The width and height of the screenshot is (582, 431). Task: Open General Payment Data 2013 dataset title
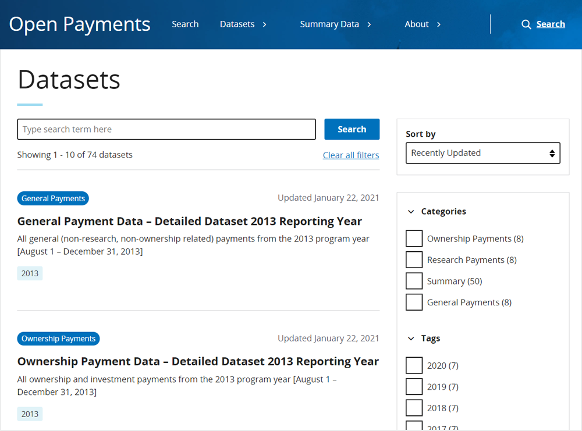tap(190, 222)
